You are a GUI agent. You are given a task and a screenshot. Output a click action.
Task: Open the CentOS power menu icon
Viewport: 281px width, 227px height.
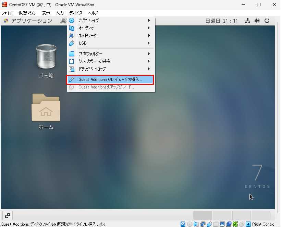tap(267, 21)
